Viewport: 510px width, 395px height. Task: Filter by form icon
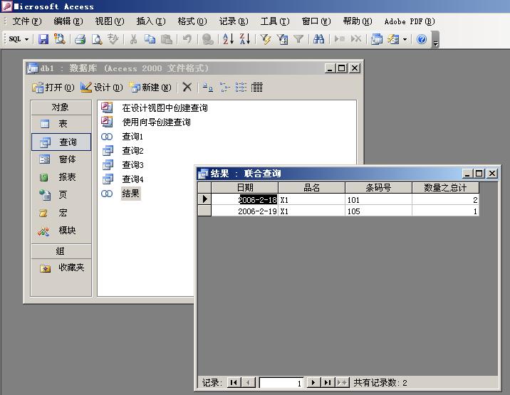click(282, 39)
